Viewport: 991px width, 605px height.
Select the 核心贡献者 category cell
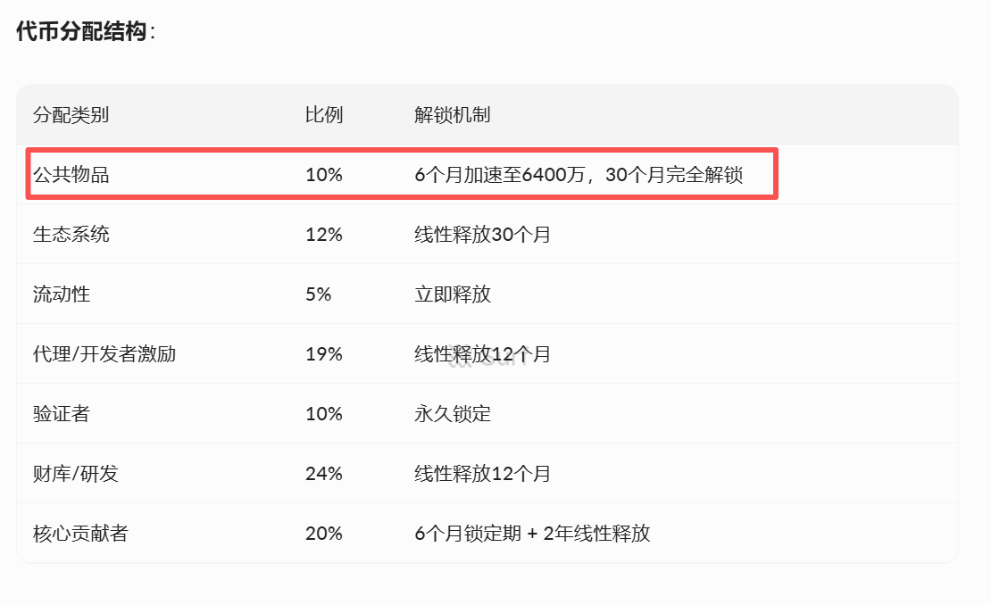[80, 534]
